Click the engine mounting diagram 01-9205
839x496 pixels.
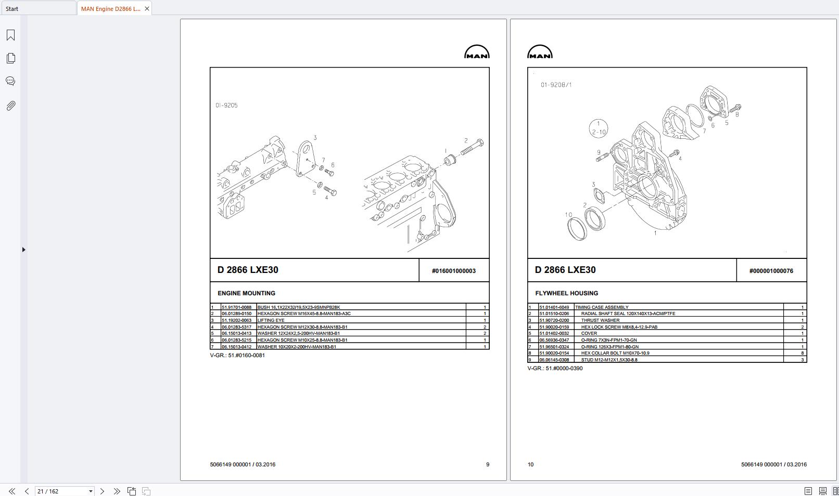click(349, 163)
